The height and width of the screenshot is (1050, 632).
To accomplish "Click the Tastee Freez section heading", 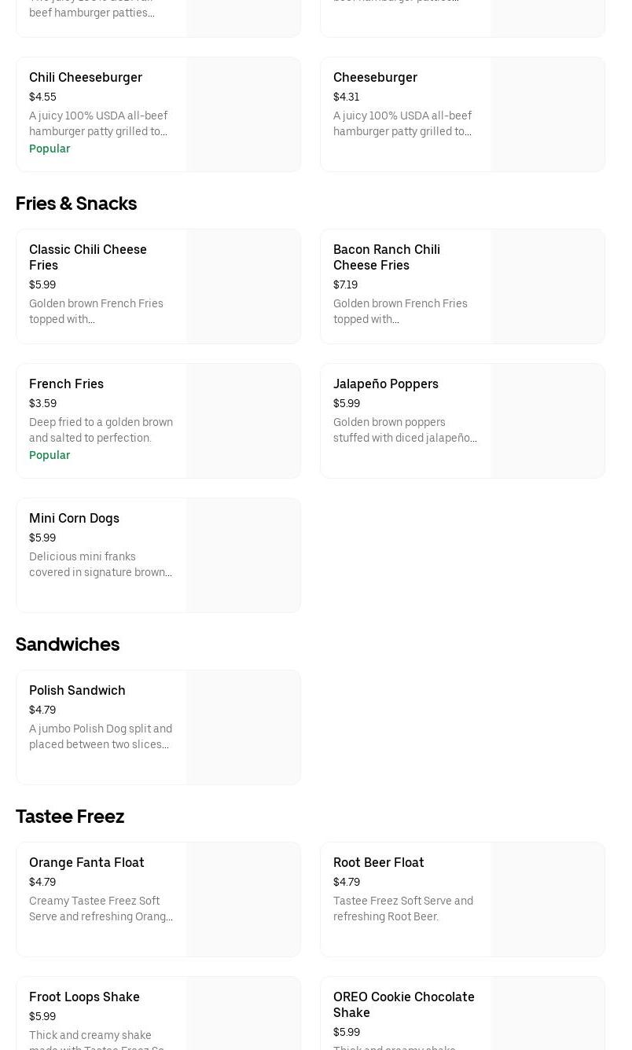I will pos(70,817).
